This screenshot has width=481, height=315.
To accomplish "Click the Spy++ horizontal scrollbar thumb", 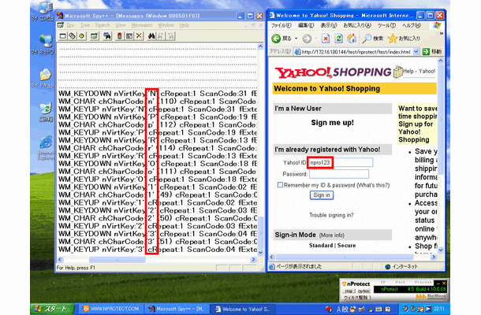I will (x=117, y=260).
